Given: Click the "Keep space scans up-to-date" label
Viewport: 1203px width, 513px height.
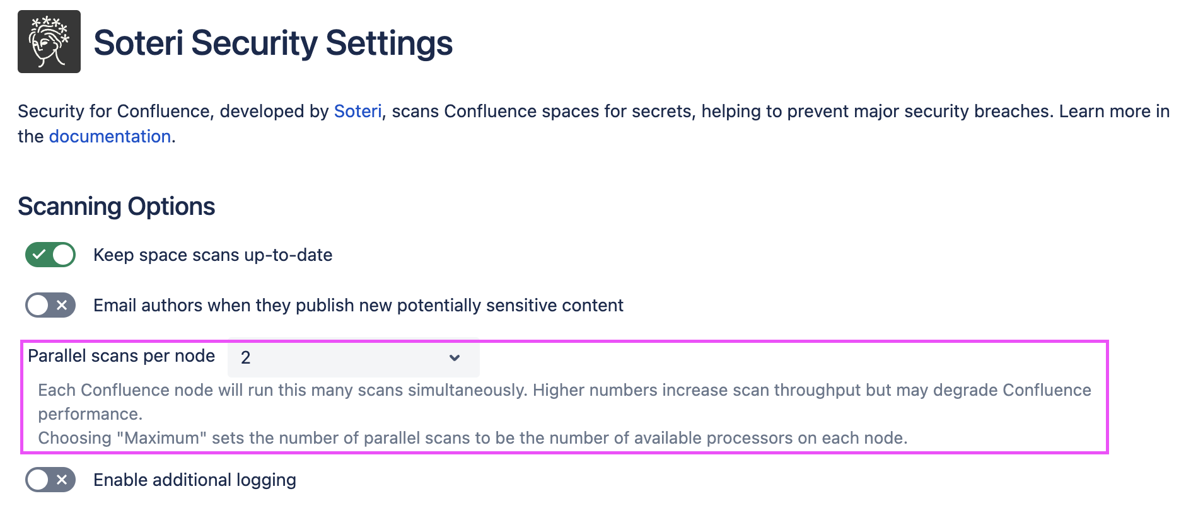Looking at the screenshot, I should [x=212, y=255].
